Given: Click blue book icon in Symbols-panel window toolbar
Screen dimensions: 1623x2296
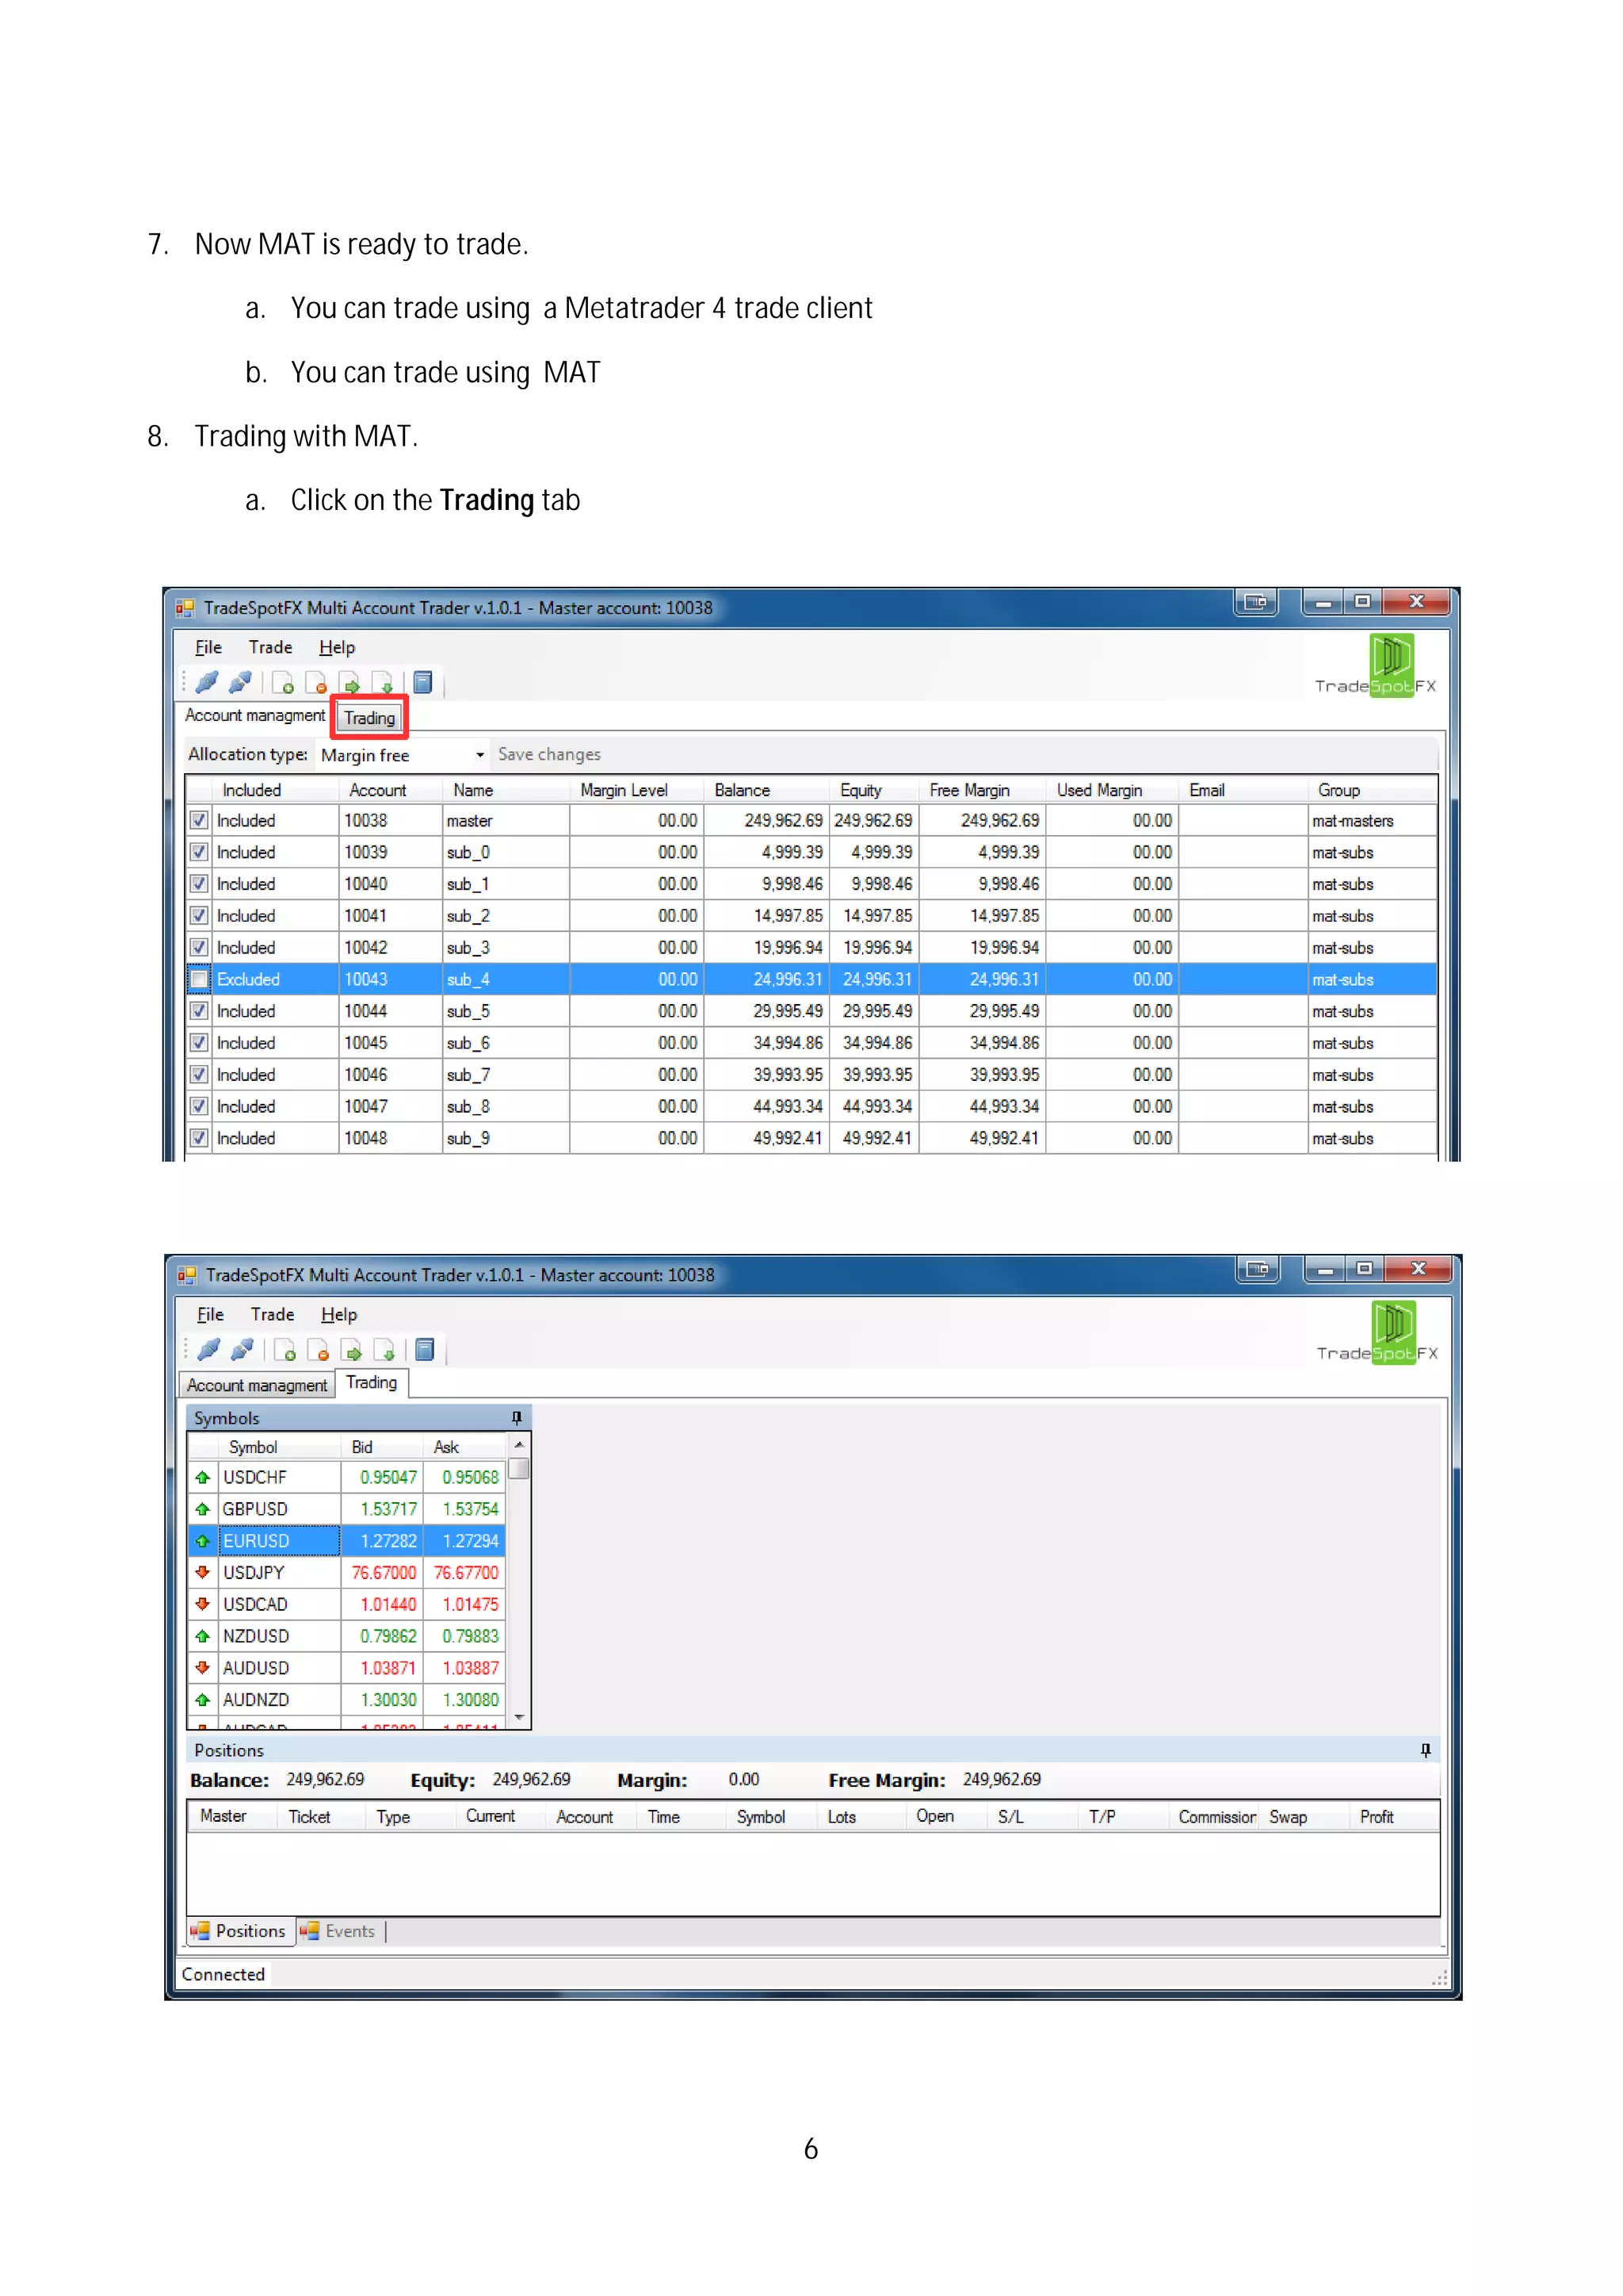Looking at the screenshot, I should tap(425, 1350).
